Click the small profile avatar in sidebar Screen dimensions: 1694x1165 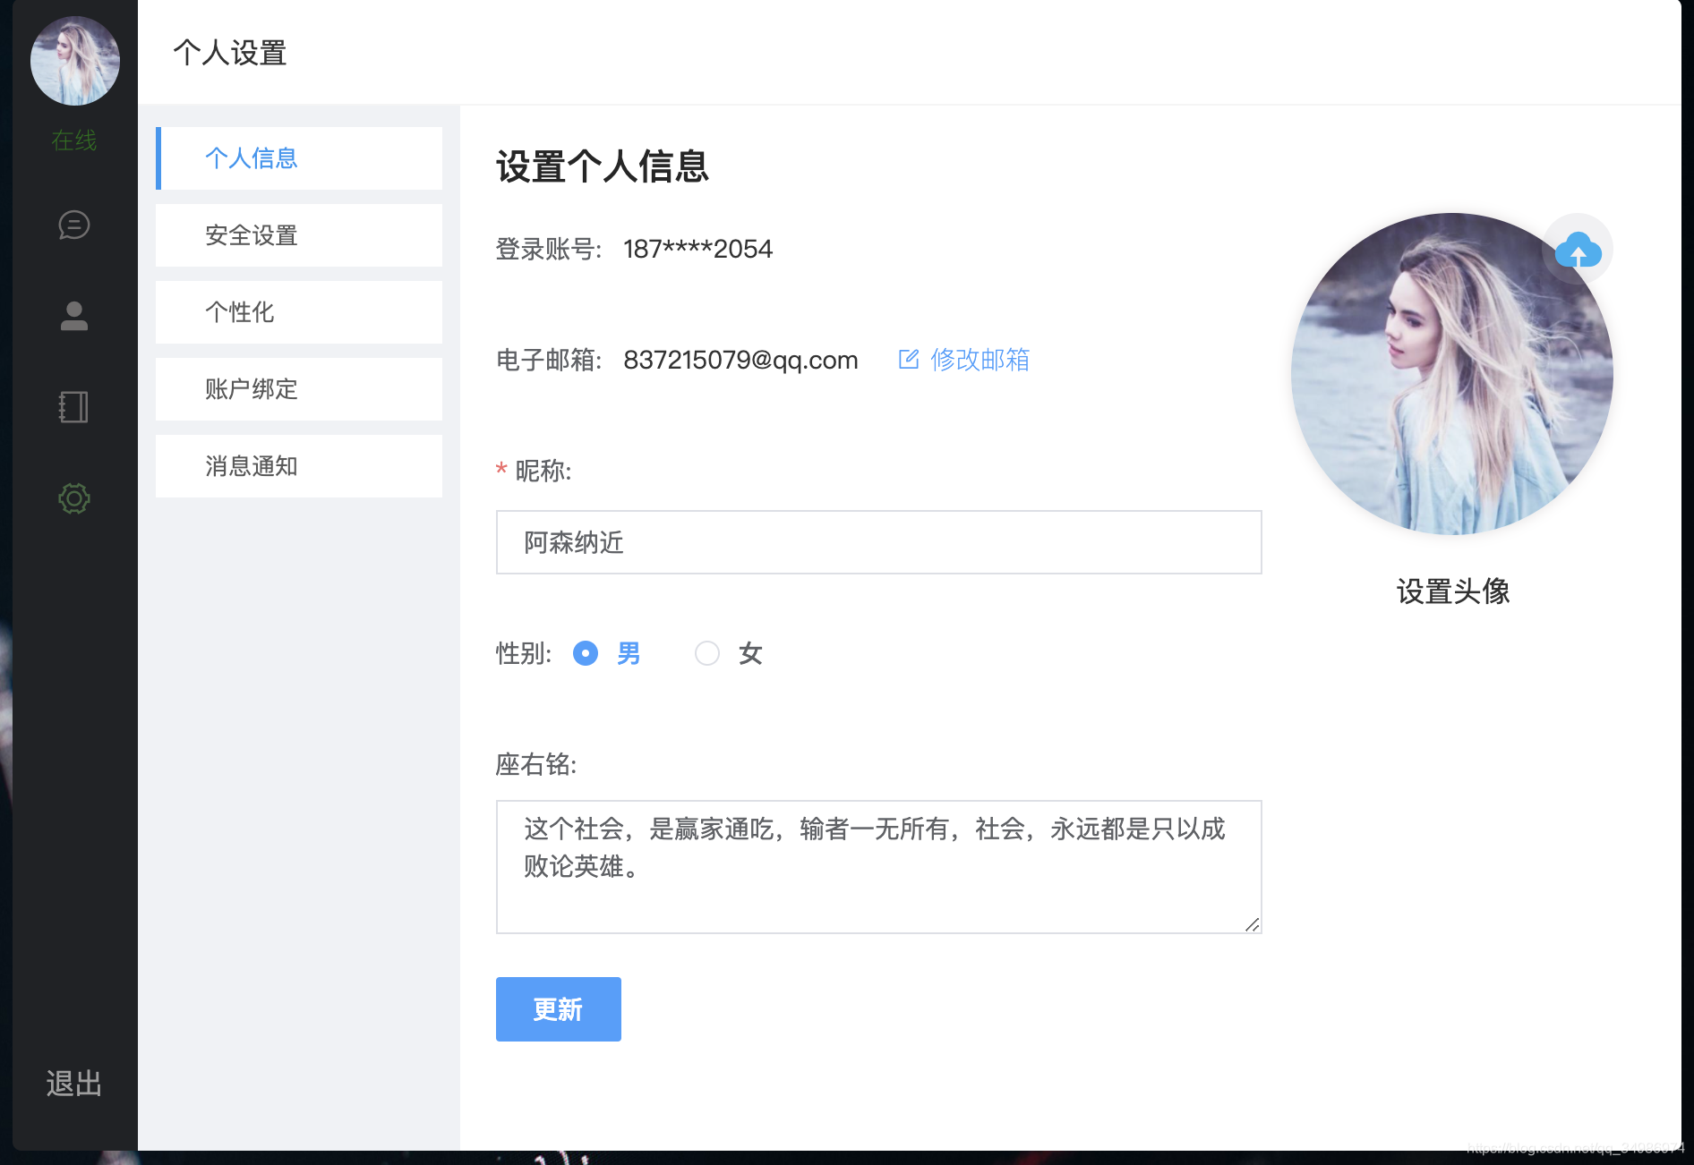pos(75,61)
